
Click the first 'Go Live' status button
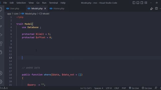pos(134,88)
